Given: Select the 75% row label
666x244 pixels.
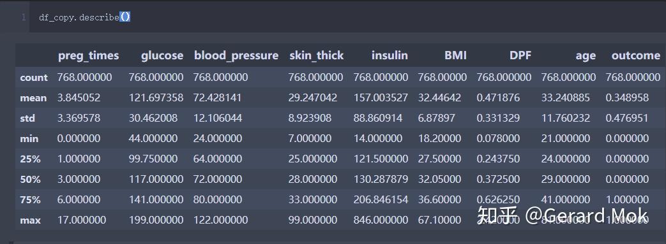Looking at the screenshot, I should click(x=30, y=199).
